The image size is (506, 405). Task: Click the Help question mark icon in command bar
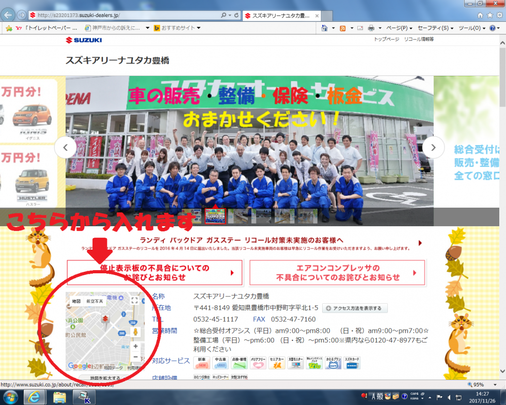(492, 28)
